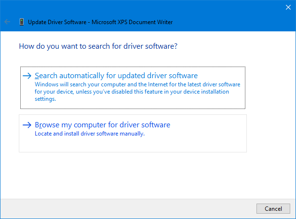The image size is (296, 219).
Task: Choose Browse my computer for driver software
Action: point(133,133)
